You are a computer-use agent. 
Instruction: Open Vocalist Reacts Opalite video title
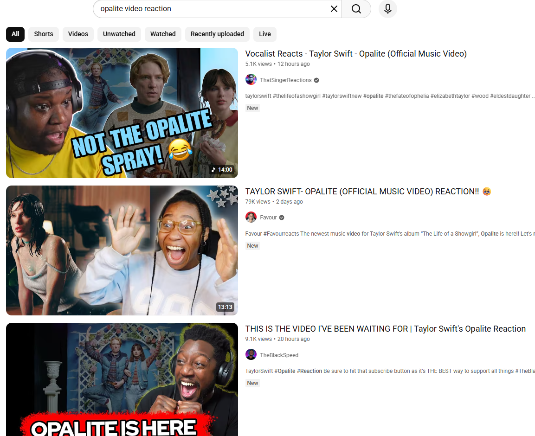tap(356, 54)
